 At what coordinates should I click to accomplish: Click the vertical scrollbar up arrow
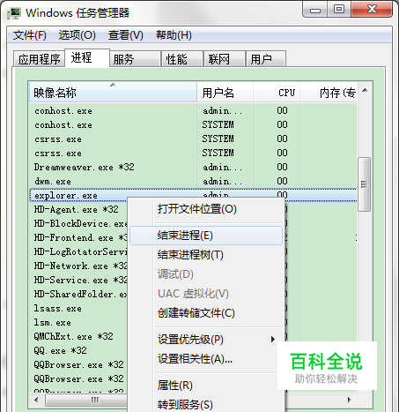pos(365,90)
